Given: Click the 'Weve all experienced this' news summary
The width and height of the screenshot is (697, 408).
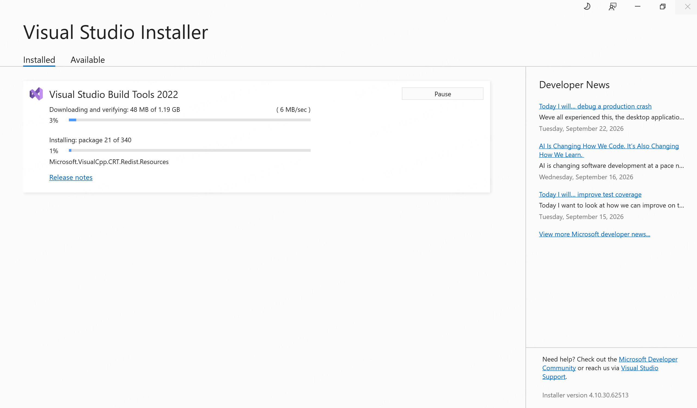Looking at the screenshot, I should [612, 118].
